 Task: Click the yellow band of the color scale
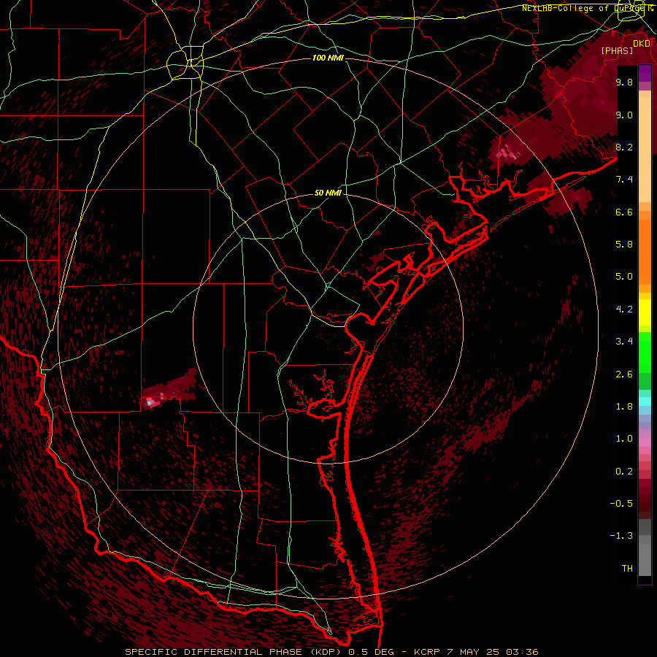(645, 312)
